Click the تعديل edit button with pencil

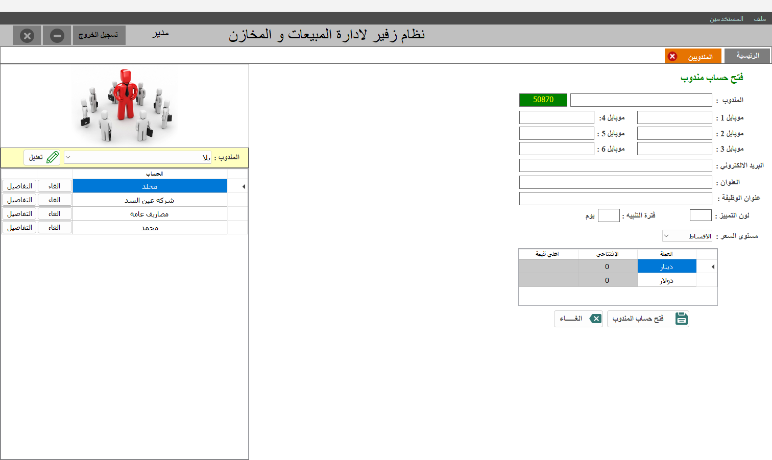coord(42,157)
